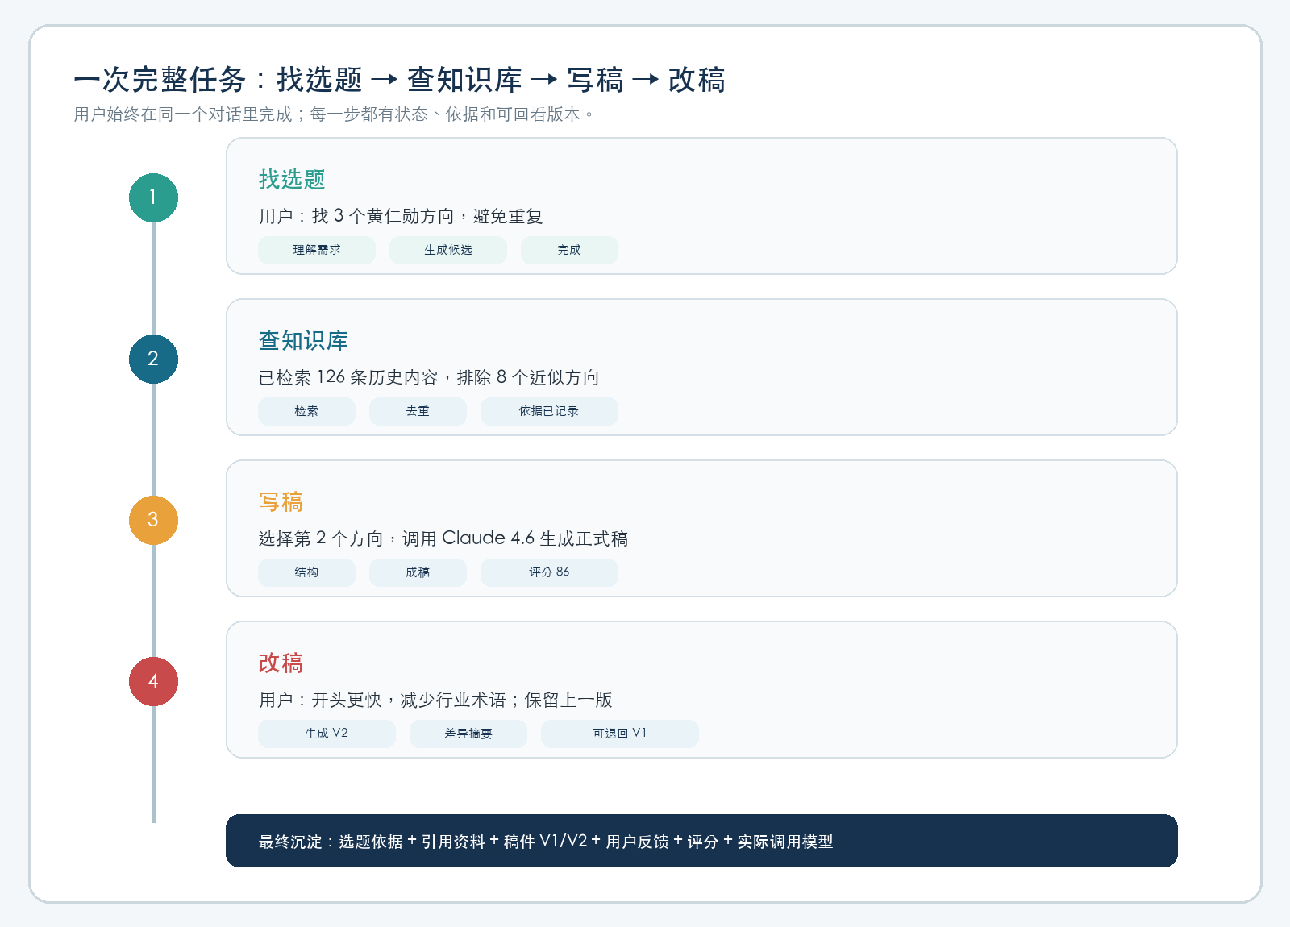Select the 生成候选 status chip
The height and width of the screenshot is (927, 1290).
[x=448, y=250]
